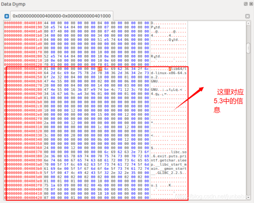Click ASCII text 'ntf.getchar.slee' in the dump

tap(169, 160)
